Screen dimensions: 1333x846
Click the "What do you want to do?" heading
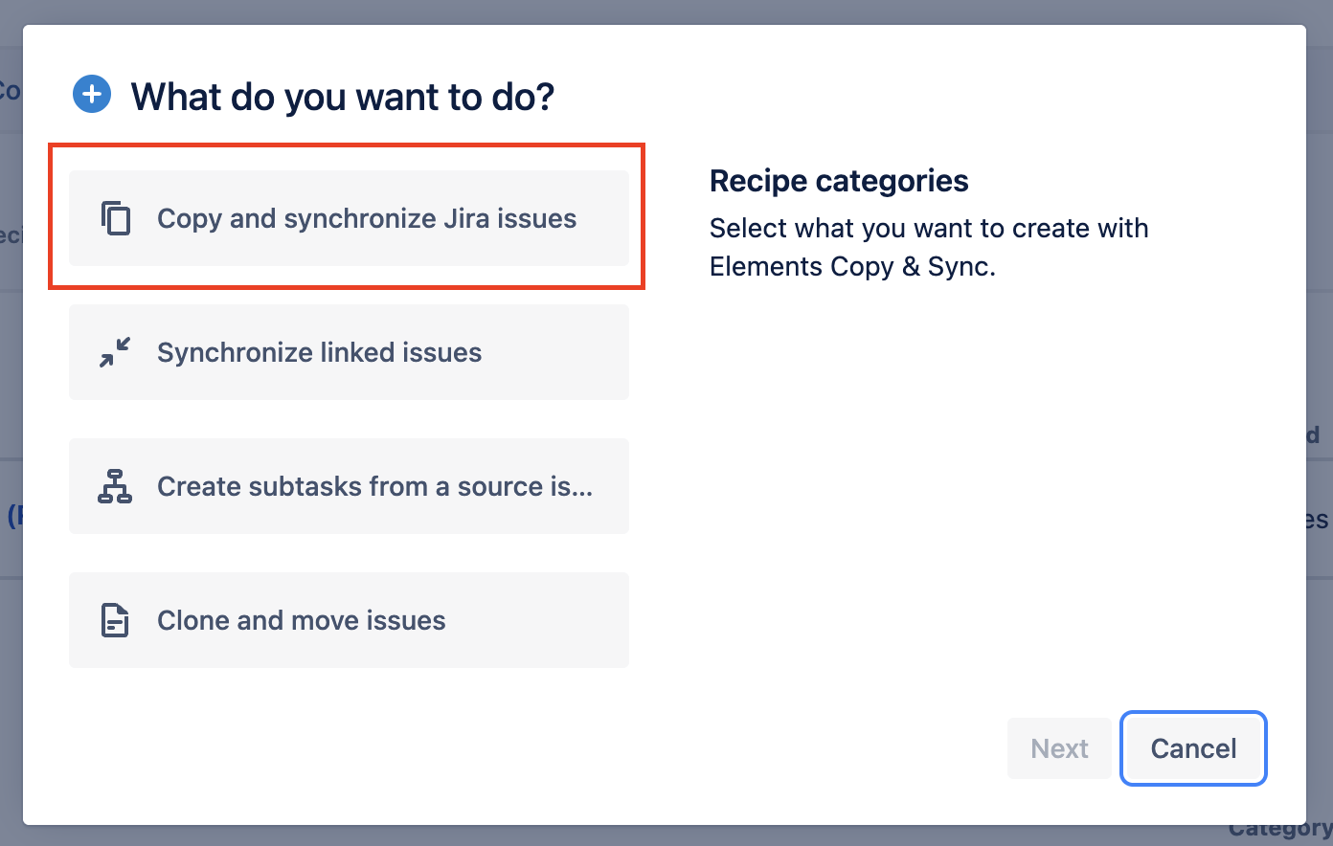[343, 97]
